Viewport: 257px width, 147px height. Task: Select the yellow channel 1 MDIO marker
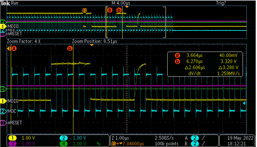pyautogui.click(x=3, y=101)
